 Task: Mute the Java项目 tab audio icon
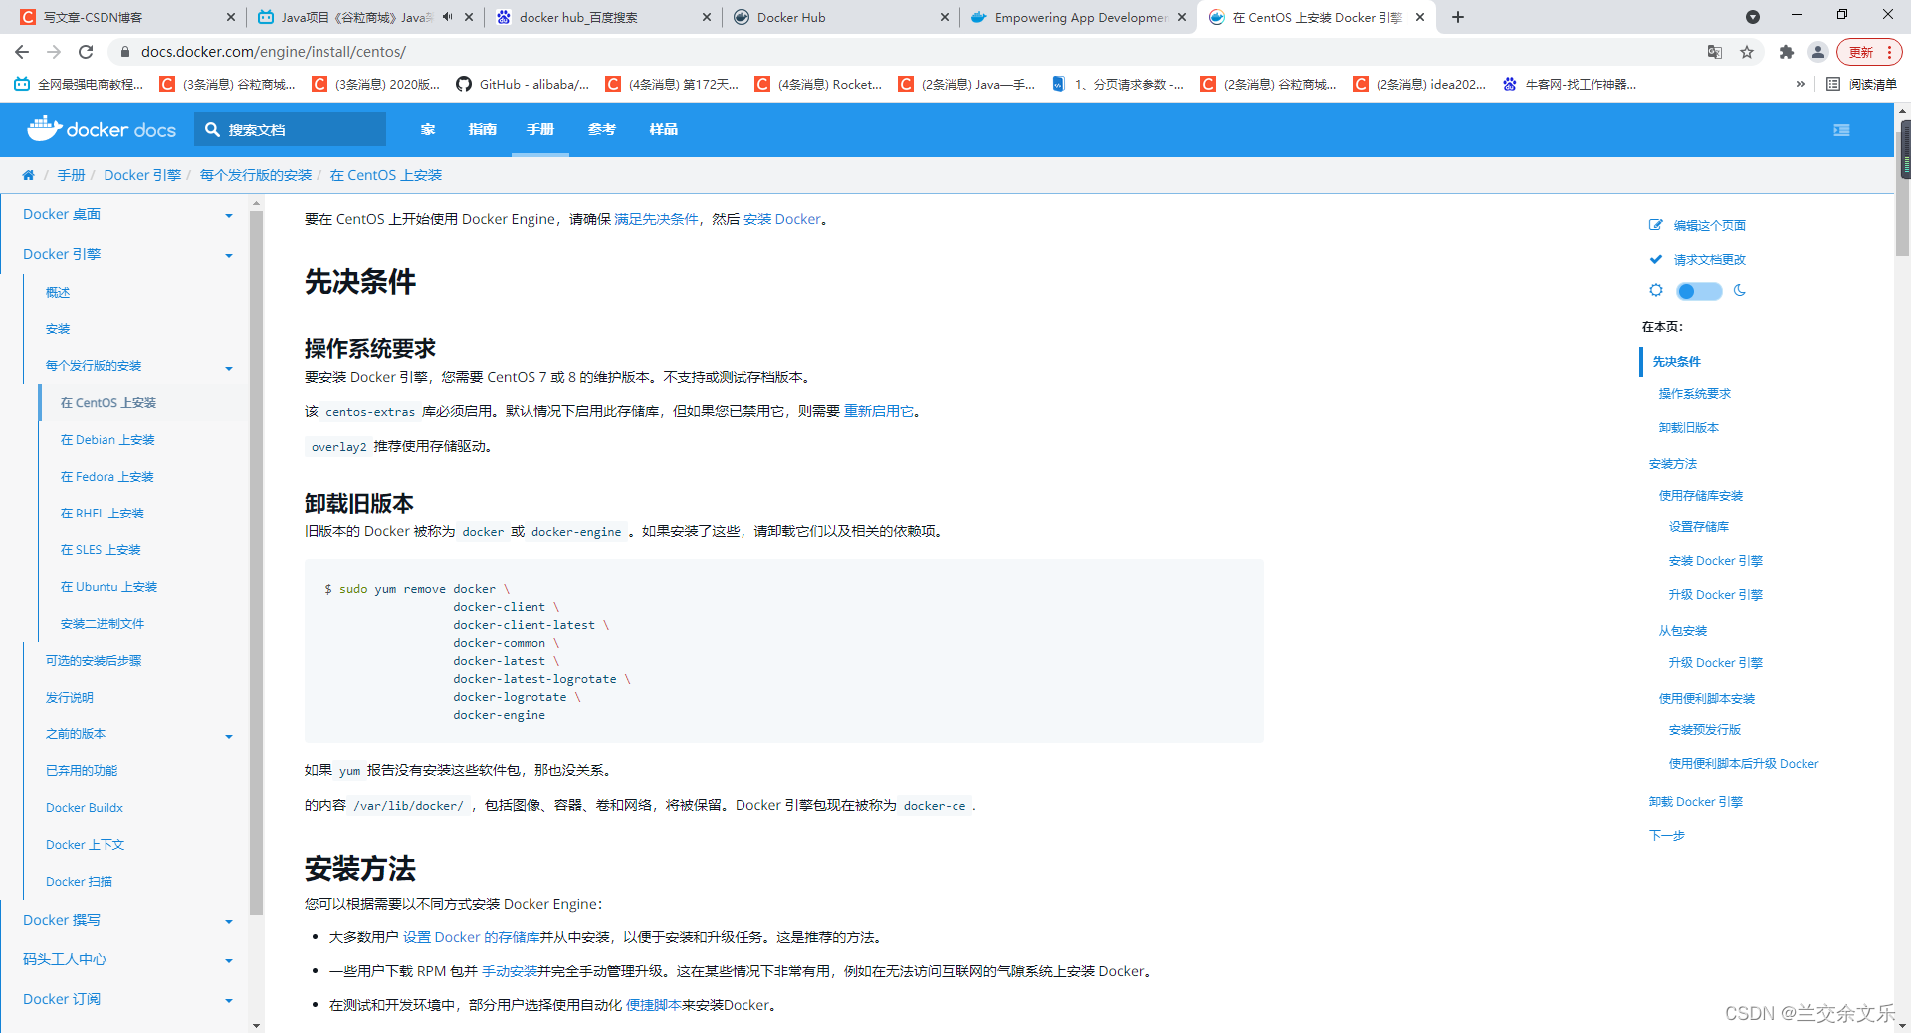pyautogui.click(x=448, y=17)
